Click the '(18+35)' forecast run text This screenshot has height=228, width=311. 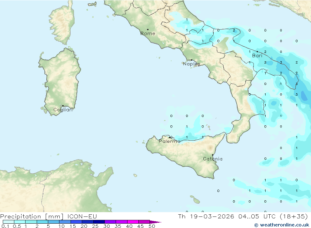tap(294, 216)
